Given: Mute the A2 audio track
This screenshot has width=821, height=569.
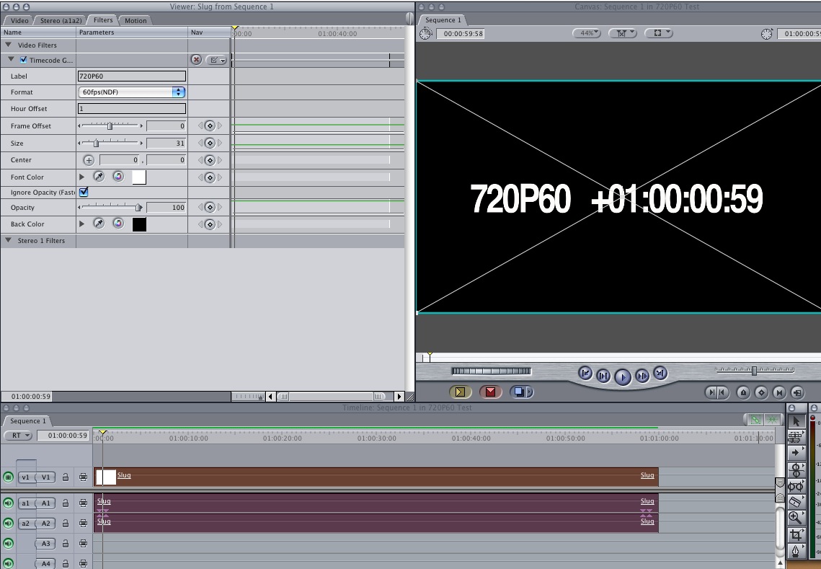Looking at the screenshot, I should point(8,523).
